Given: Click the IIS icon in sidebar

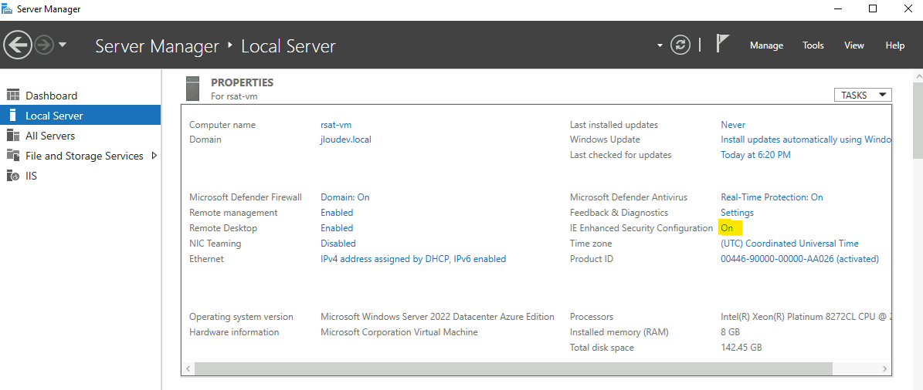Looking at the screenshot, I should coord(13,176).
